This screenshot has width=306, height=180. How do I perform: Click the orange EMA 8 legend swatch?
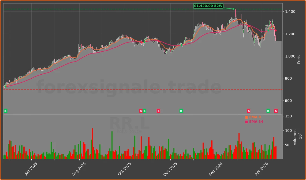click(247, 117)
